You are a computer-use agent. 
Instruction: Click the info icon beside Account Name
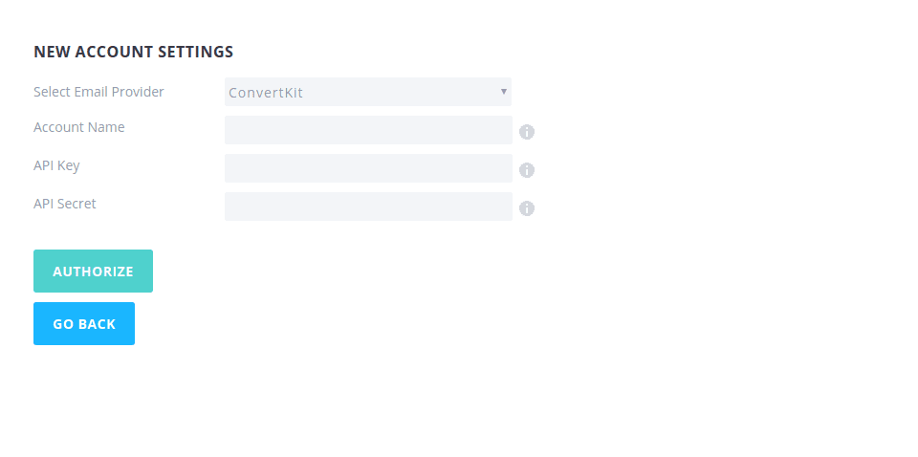pyautogui.click(x=527, y=132)
